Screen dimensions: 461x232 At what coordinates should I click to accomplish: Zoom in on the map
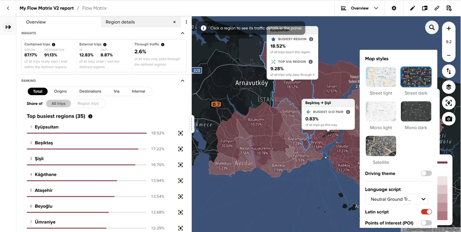449,28
